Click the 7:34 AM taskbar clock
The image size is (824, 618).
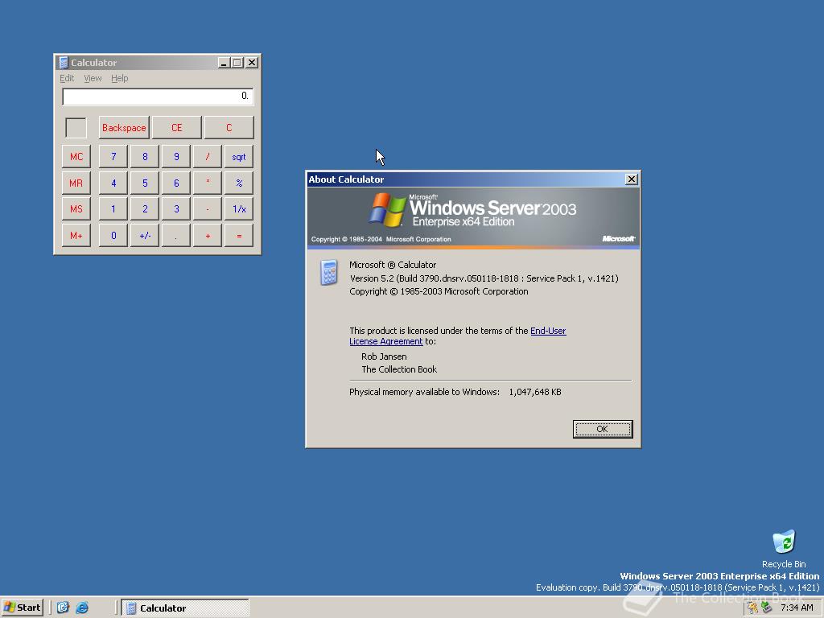click(x=797, y=608)
